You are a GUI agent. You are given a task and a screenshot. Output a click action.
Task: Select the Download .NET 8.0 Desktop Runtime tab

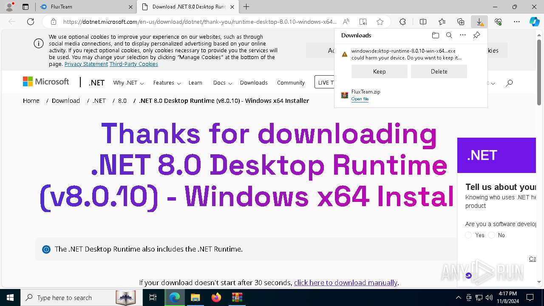click(x=187, y=7)
